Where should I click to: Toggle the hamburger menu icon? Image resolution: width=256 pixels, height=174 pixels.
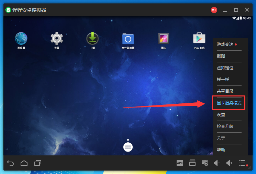point(242,163)
